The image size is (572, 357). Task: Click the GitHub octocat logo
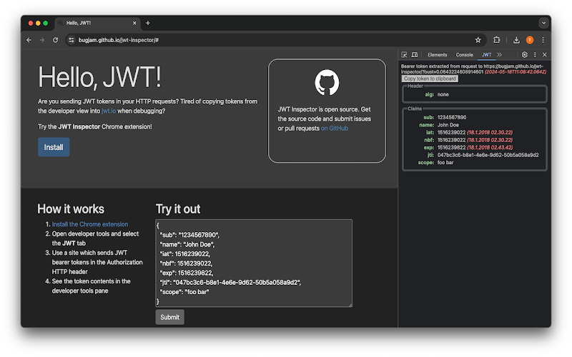pos(327,82)
